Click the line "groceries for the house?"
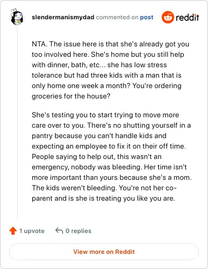Screen dimensions: 208x269 [x=71, y=96]
